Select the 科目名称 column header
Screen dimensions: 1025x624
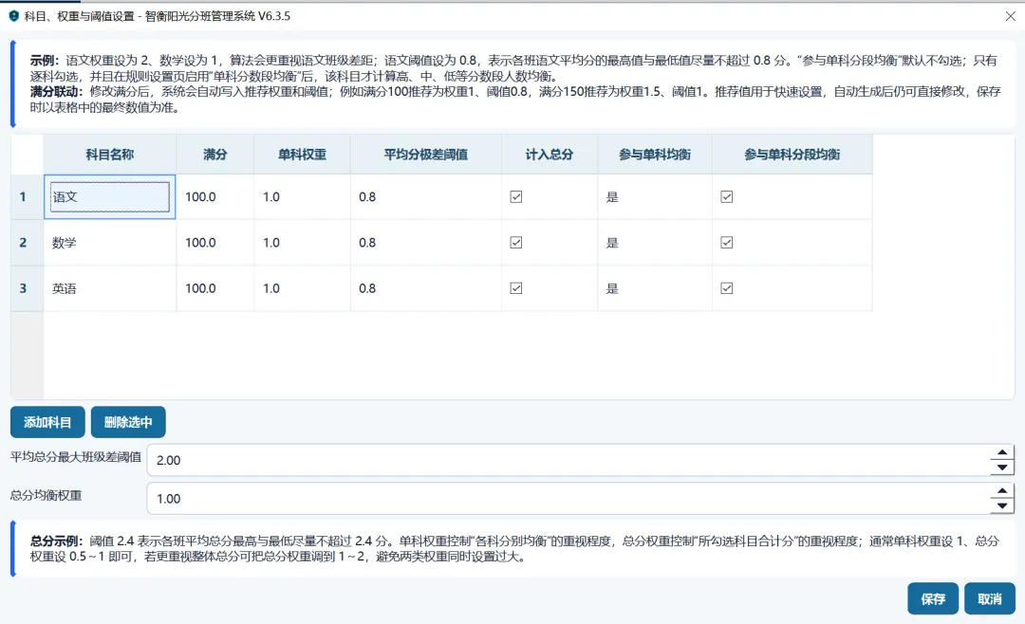(110, 155)
